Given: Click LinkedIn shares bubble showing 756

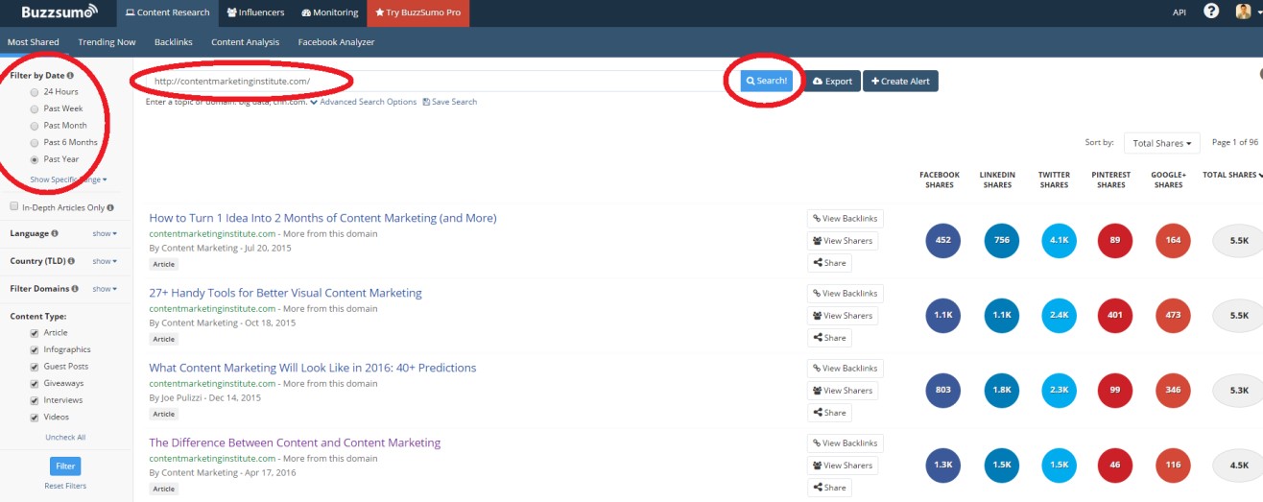Looking at the screenshot, I should 1002,240.
